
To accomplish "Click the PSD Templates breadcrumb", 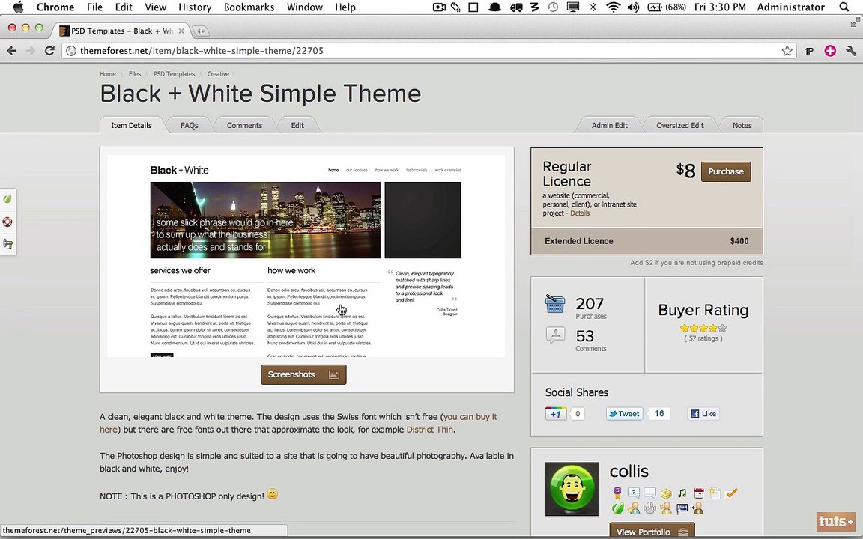I will (174, 73).
